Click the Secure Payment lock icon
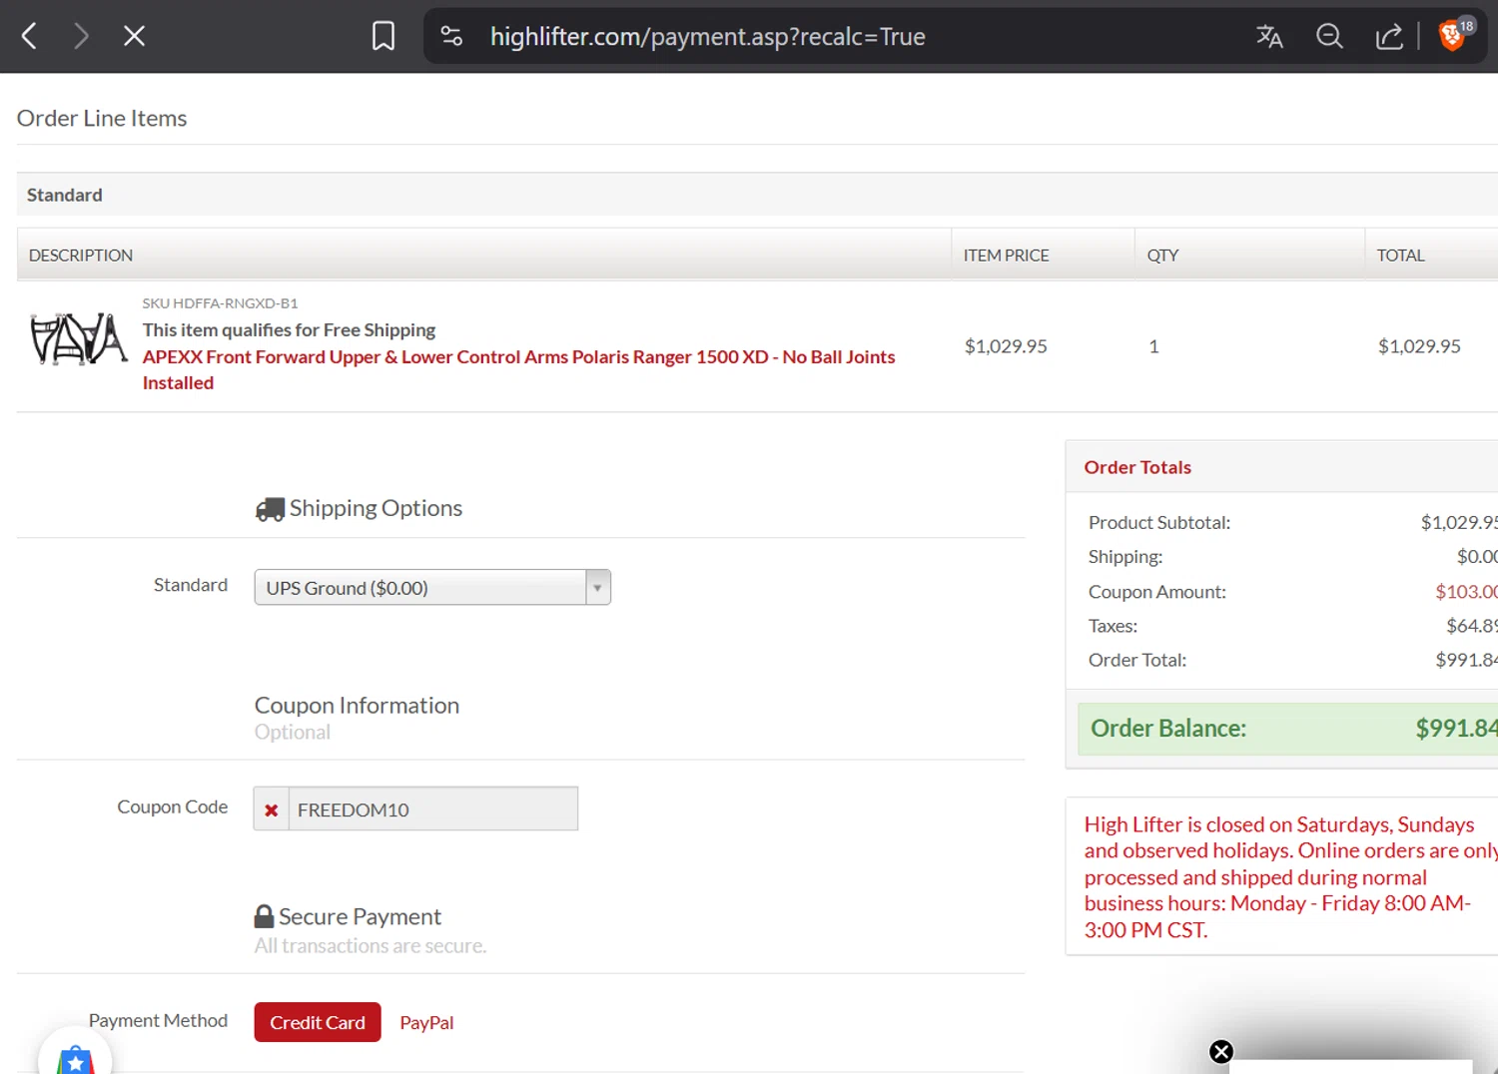 coord(264,916)
